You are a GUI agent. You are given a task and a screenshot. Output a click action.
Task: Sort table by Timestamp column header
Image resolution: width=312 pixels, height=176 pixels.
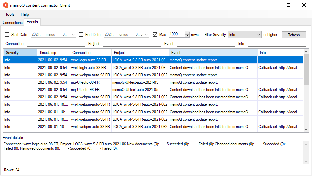53,53
